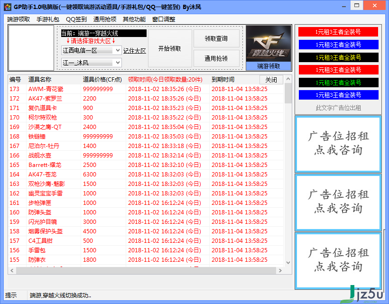Screen dimensions: 389x304
Task: Click the first blue 1元租3王者全装号 ad
Action: click(x=338, y=45)
